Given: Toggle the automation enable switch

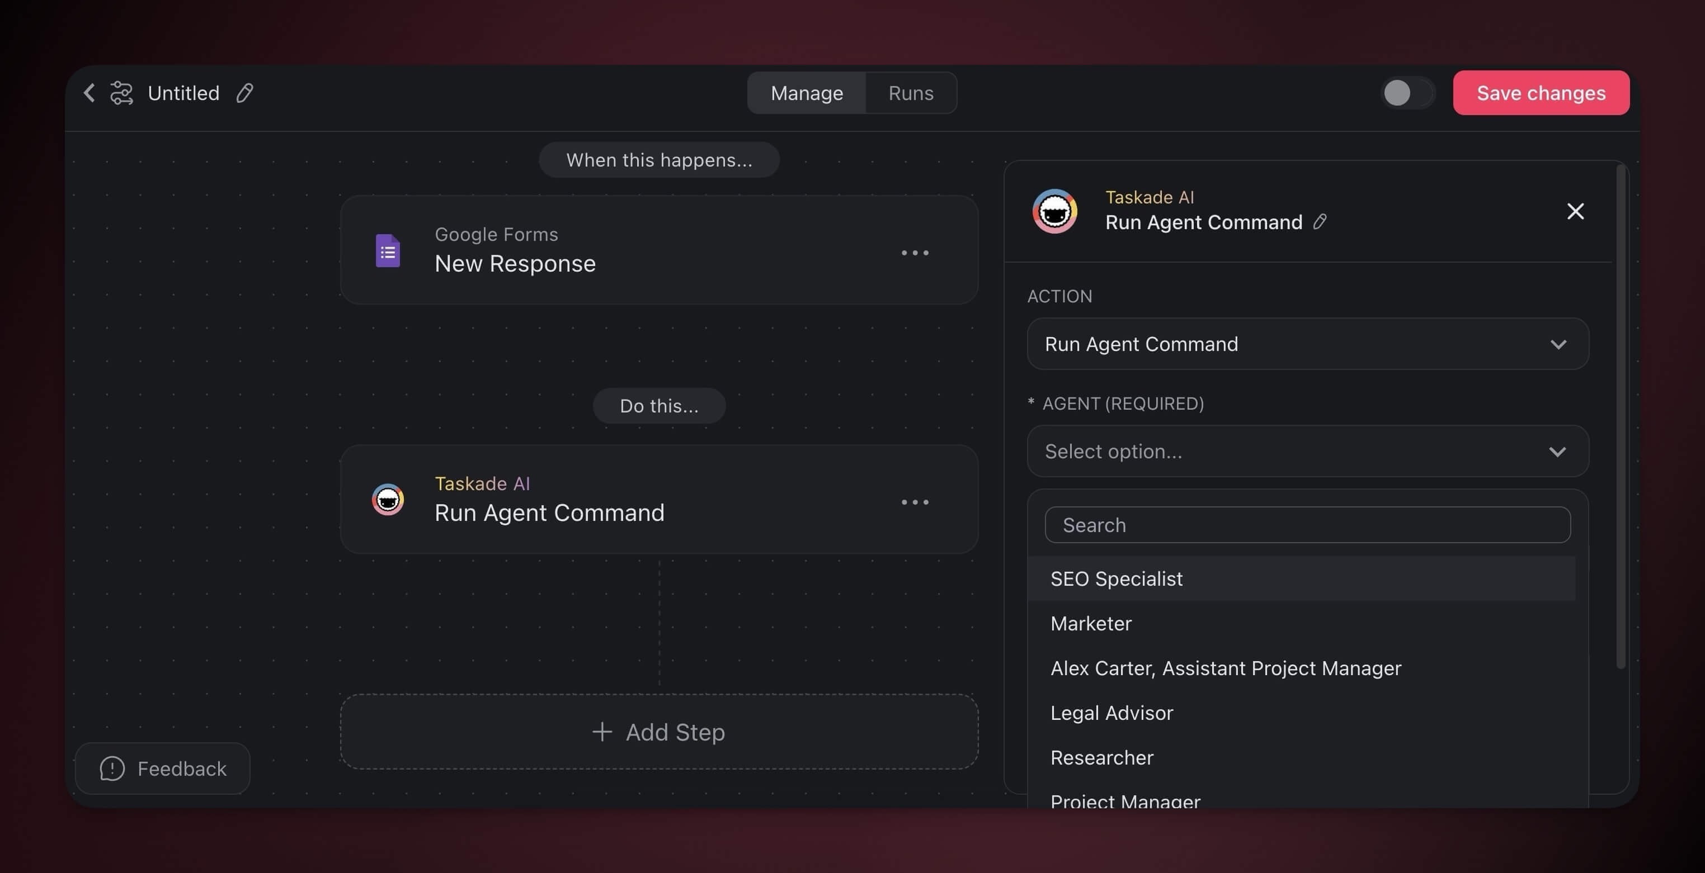Looking at the screenshot, I should click(x=1407, y=93).
